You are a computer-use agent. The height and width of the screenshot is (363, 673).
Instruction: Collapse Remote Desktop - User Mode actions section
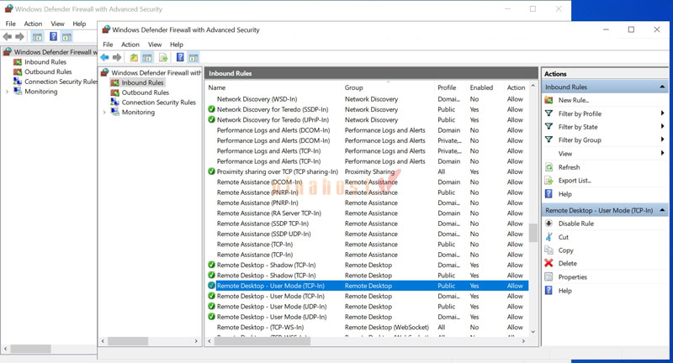tap(662, 210)
